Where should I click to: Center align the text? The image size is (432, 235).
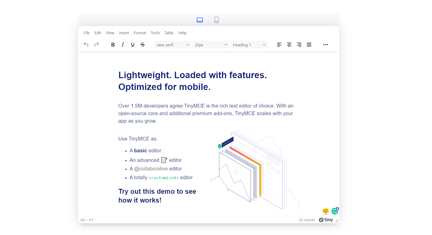click(x=289, y=45)
